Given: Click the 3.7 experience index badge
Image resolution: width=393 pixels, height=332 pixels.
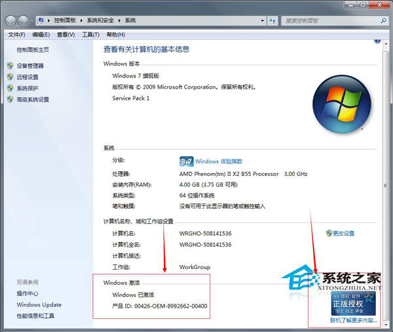Looking at the screenshot, I should point(186,161).
